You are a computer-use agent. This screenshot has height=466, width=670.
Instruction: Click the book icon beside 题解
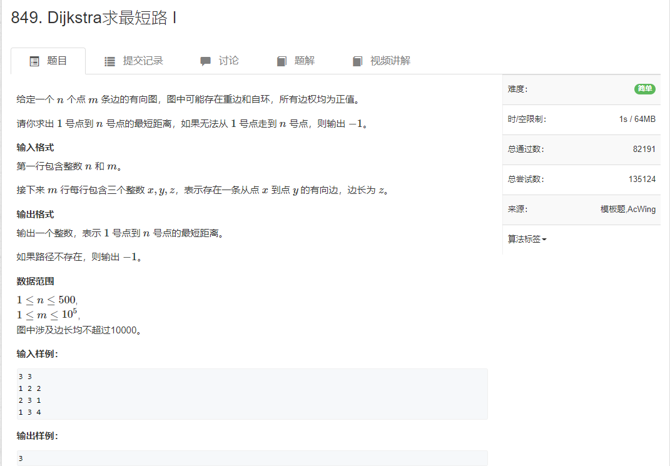coord(282,60)
